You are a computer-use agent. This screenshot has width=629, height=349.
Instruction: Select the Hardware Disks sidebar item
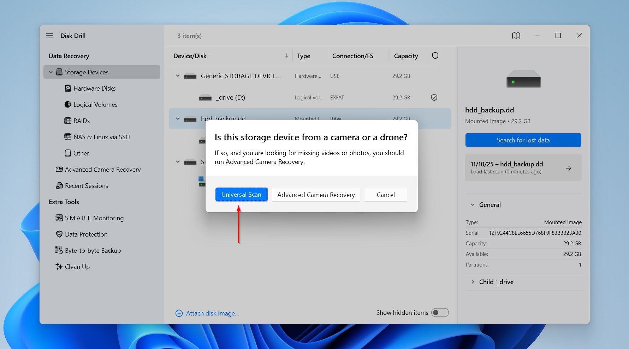coord(94,88)
